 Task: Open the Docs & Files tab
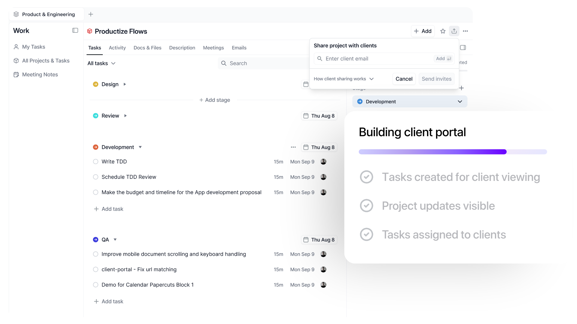click(147, 48)
